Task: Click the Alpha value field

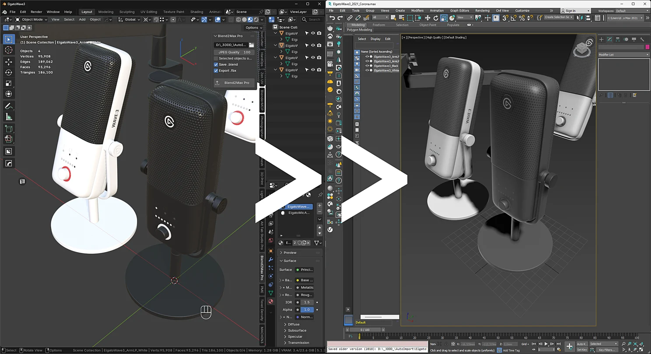Action: (x=307, y=309)
